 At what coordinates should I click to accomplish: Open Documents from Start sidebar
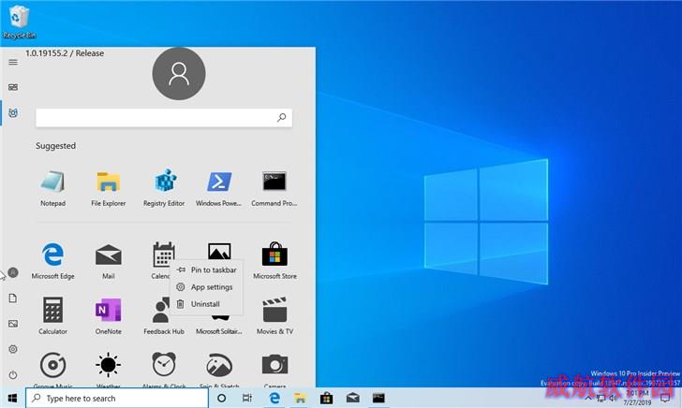[13, 299]
